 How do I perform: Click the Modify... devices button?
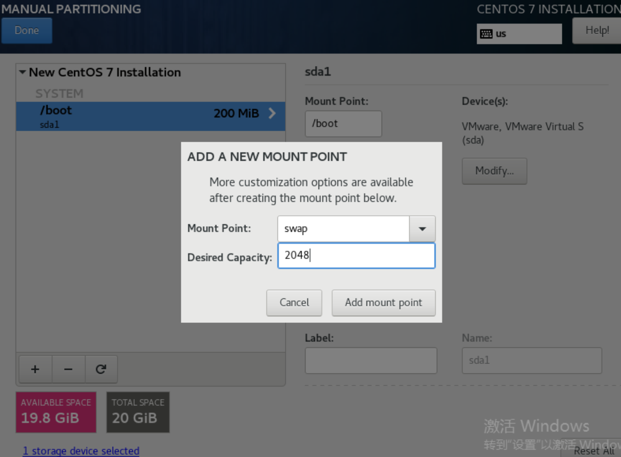[x=494, y=171]
